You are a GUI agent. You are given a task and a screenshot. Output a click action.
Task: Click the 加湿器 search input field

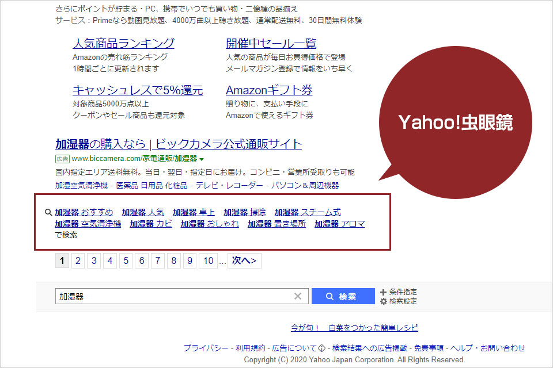pos(173,296)
